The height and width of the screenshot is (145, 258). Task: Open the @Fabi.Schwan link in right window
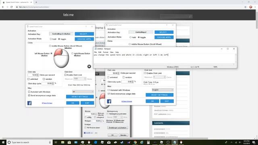pyautogui.click(x=127, y=101)
